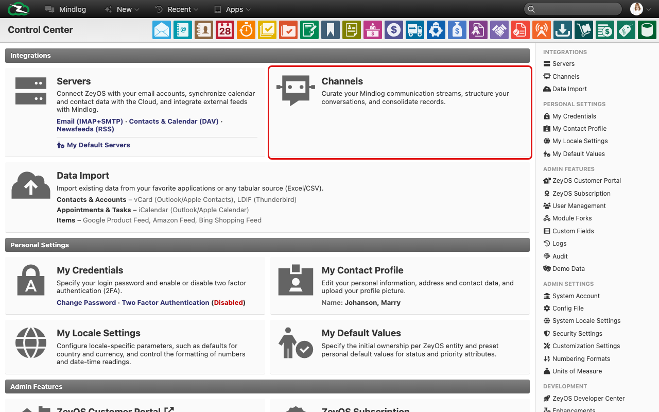Select Servers in the right sidebar

click(x=559, y=64)
